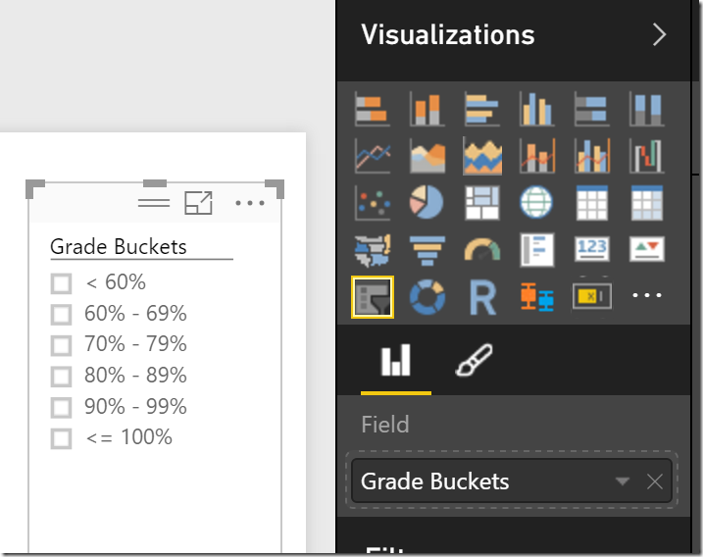Pick the funnel chart visualization
This screenshot has width=703, height=557.
[x=427, y=251]
